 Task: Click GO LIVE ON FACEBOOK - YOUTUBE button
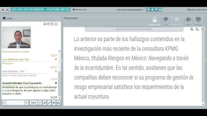point(40,9)
